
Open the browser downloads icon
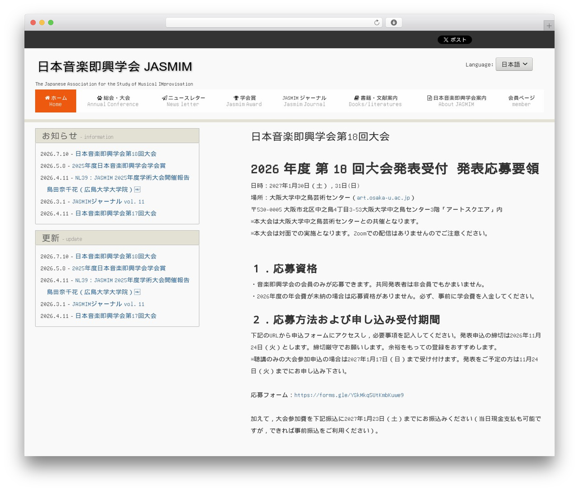pyautogui.click(x=394, y=23)
